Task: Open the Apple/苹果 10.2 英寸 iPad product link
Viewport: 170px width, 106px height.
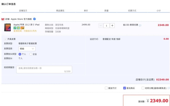Action: [x=26, y=25]
